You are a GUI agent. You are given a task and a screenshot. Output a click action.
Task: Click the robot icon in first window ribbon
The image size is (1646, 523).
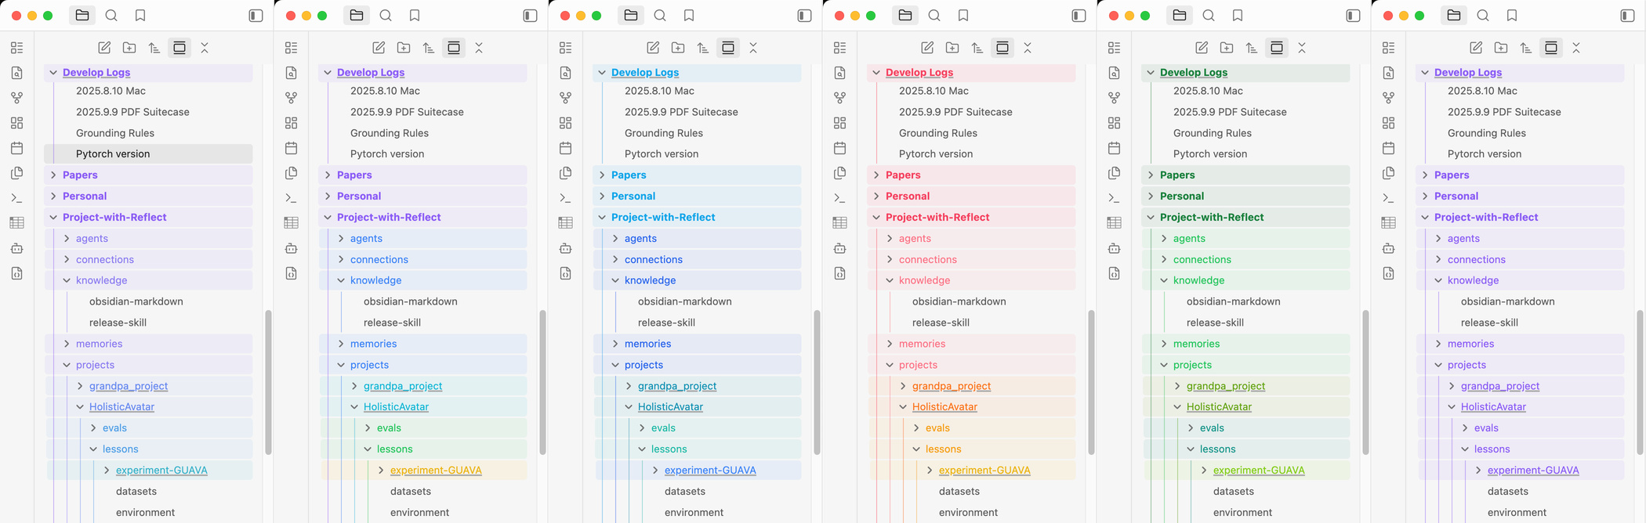17,248
